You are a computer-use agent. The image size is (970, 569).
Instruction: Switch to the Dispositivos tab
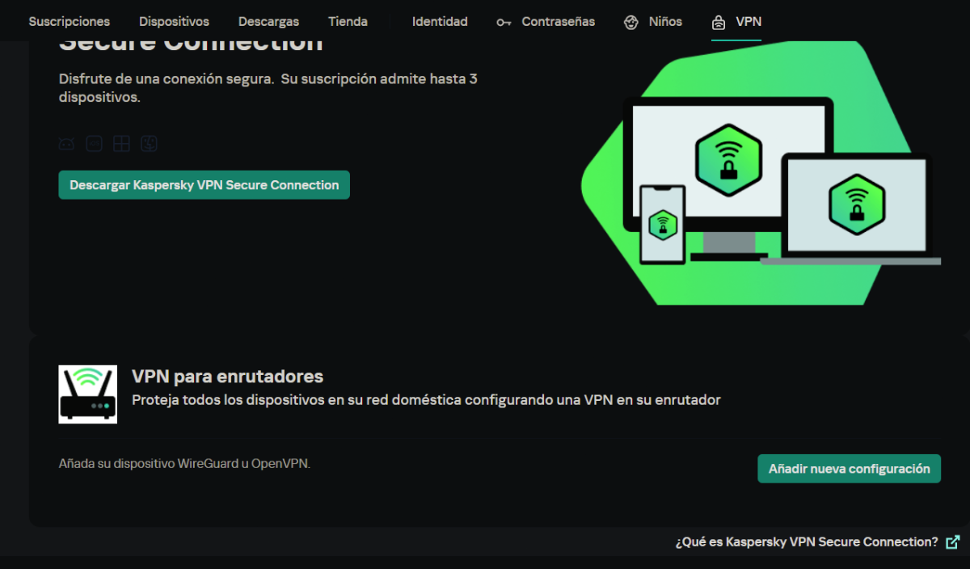click(x=174, y=22)
